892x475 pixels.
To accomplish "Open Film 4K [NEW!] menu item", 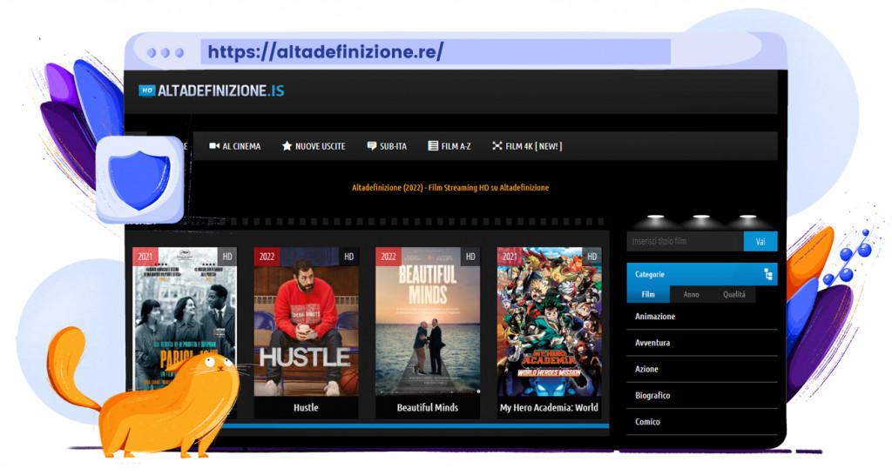I will tap(527, 146).
